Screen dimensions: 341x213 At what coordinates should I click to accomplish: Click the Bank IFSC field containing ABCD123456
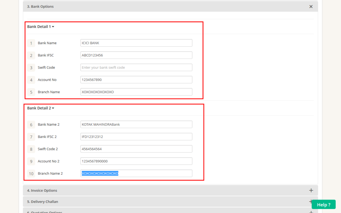pyautogui.click(x=136, y=55)
